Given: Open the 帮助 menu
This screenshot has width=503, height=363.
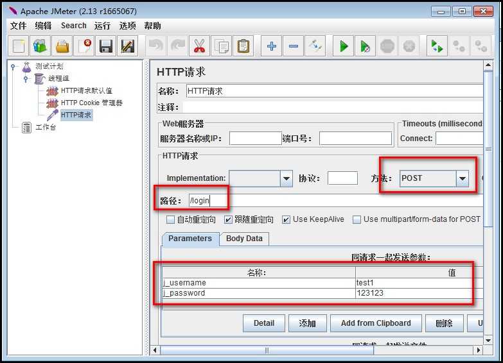Looking at the screenshot, I should [x=152, y=26].
